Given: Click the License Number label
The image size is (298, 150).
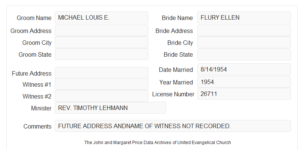Looking at the screenshot, I should (x=173, y=94).
